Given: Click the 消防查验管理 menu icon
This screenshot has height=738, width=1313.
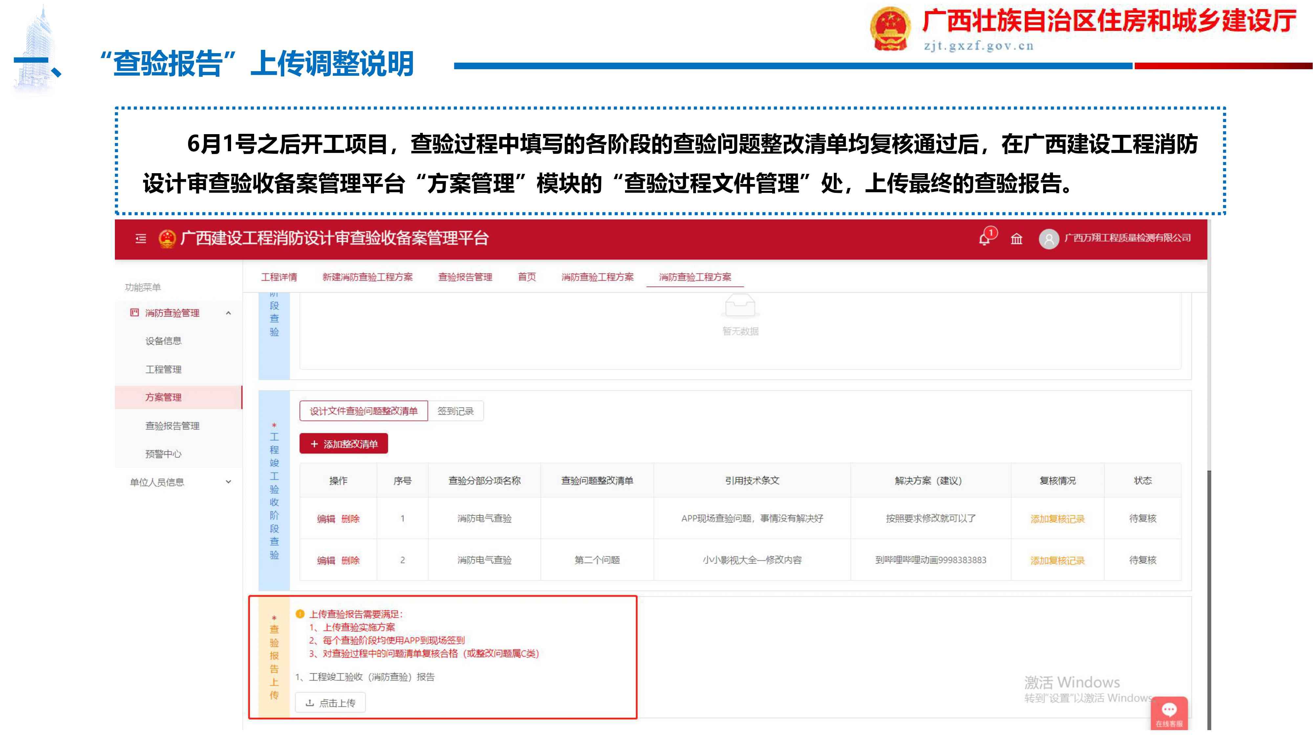Looking at the screenshot, I should [134, 313].
